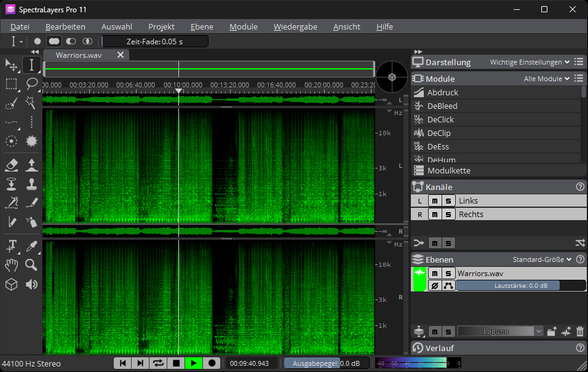Choose the DeClick module from the list
The width and height of the screenshot is (588, 372).
click(441, 119)
